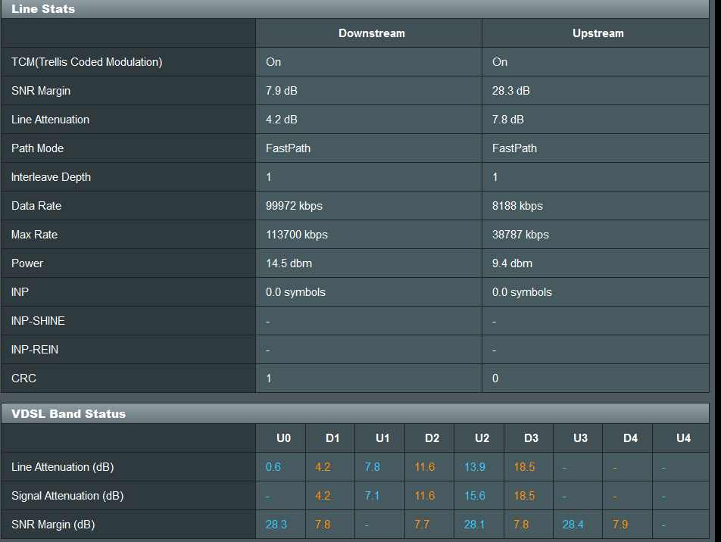Click the TCM(Trellis Coded Modulation) row label
The image size is (721, 542).
click(86, 62)
